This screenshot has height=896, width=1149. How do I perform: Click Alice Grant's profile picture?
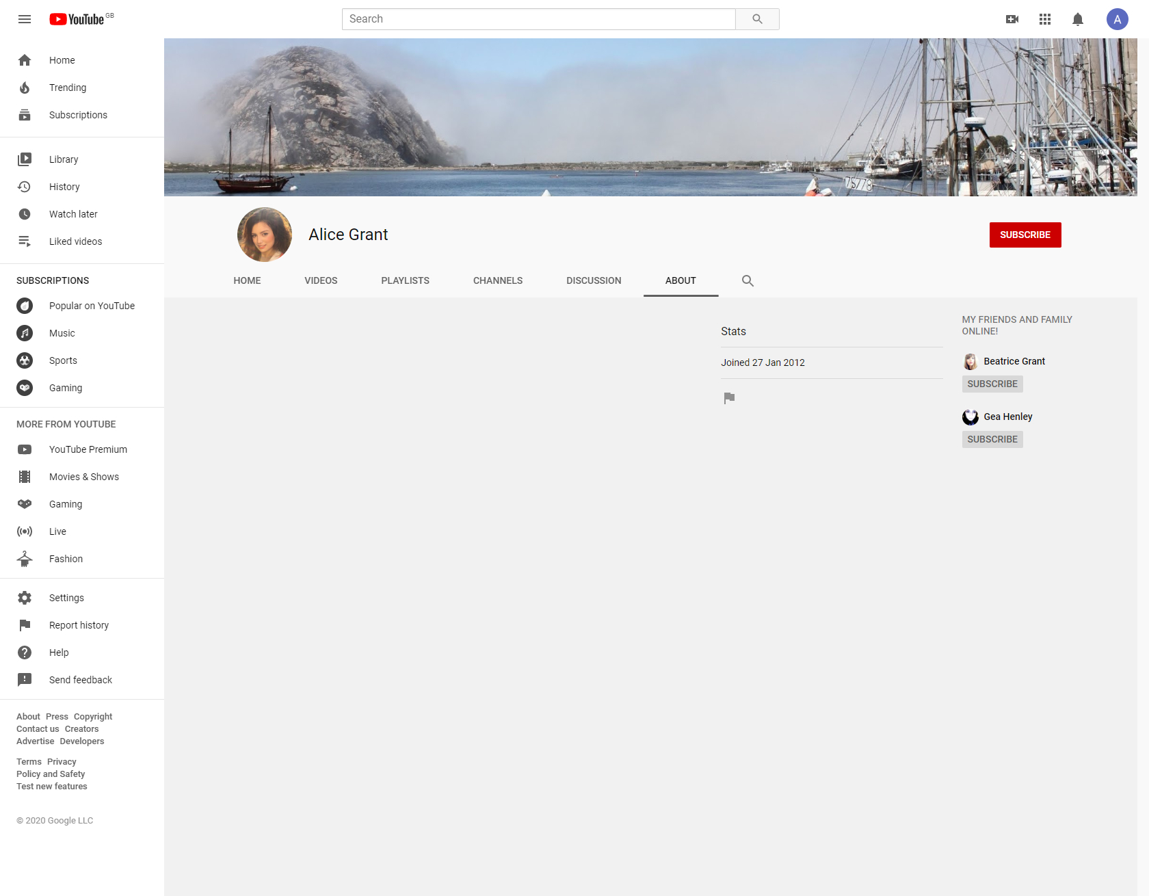point(265,235)
